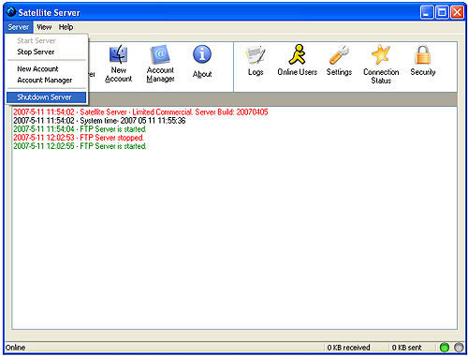Click the '0 KB received' status entry

348,348
